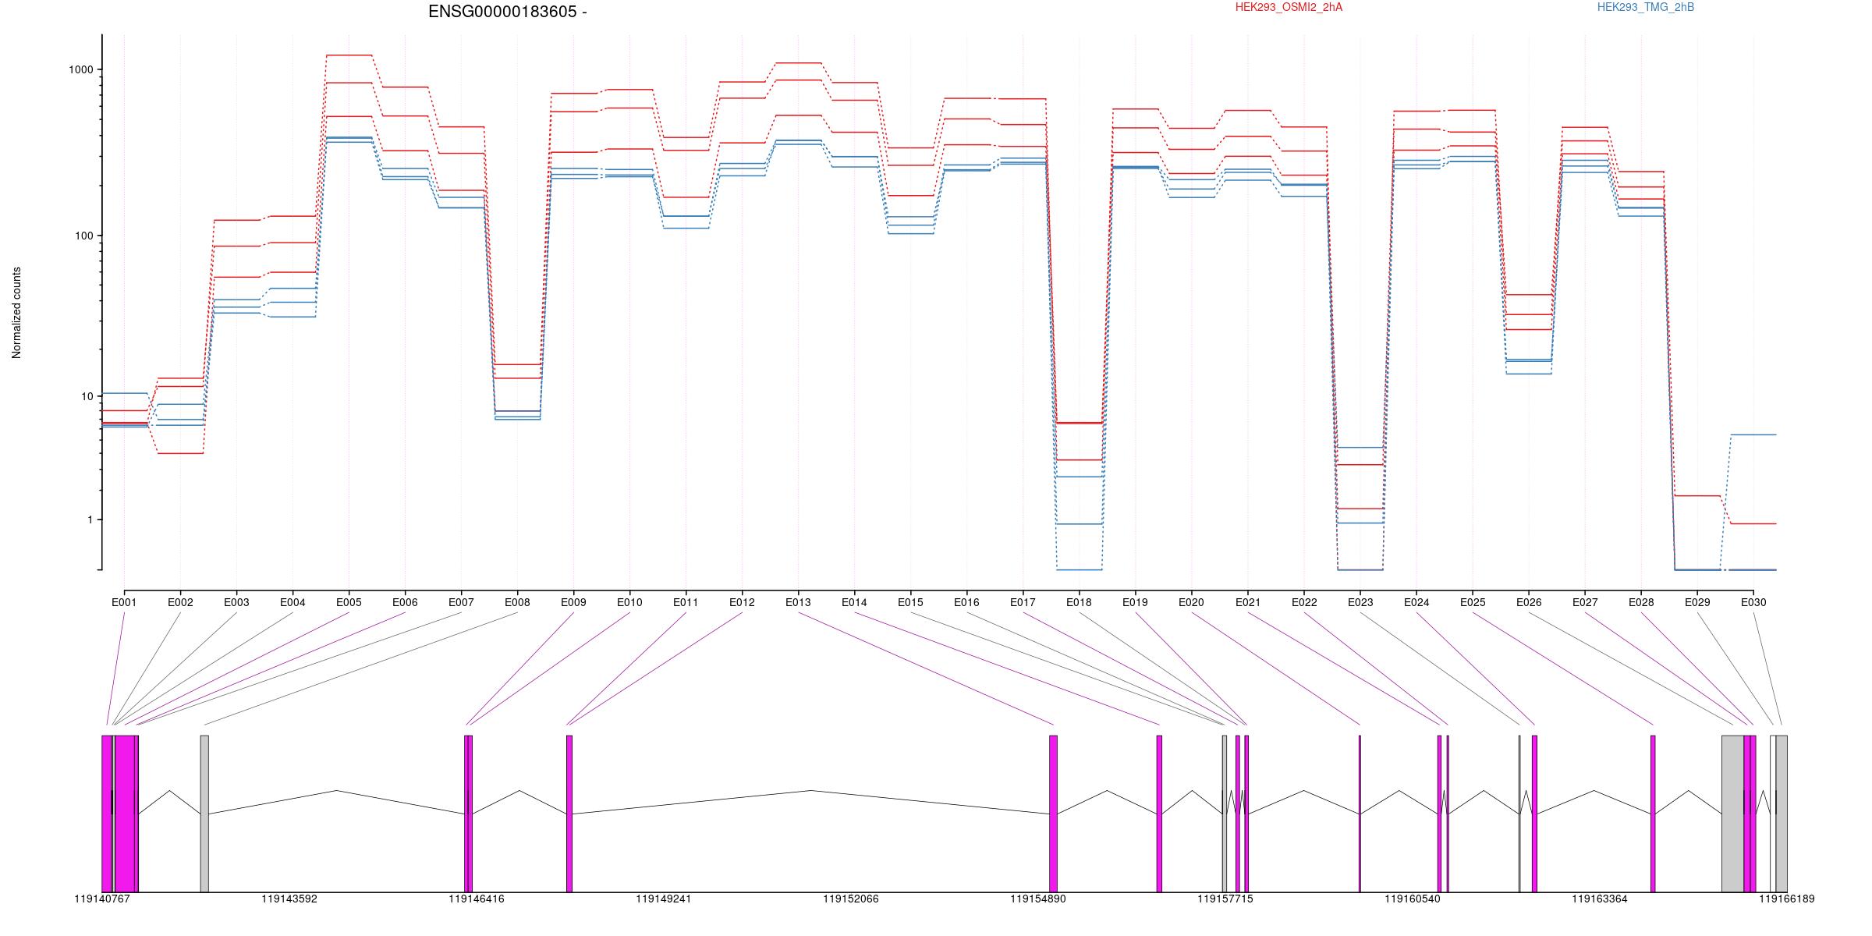Click exon label E027
This screenshot has height=936, width=1872.
coord(1585,602)
